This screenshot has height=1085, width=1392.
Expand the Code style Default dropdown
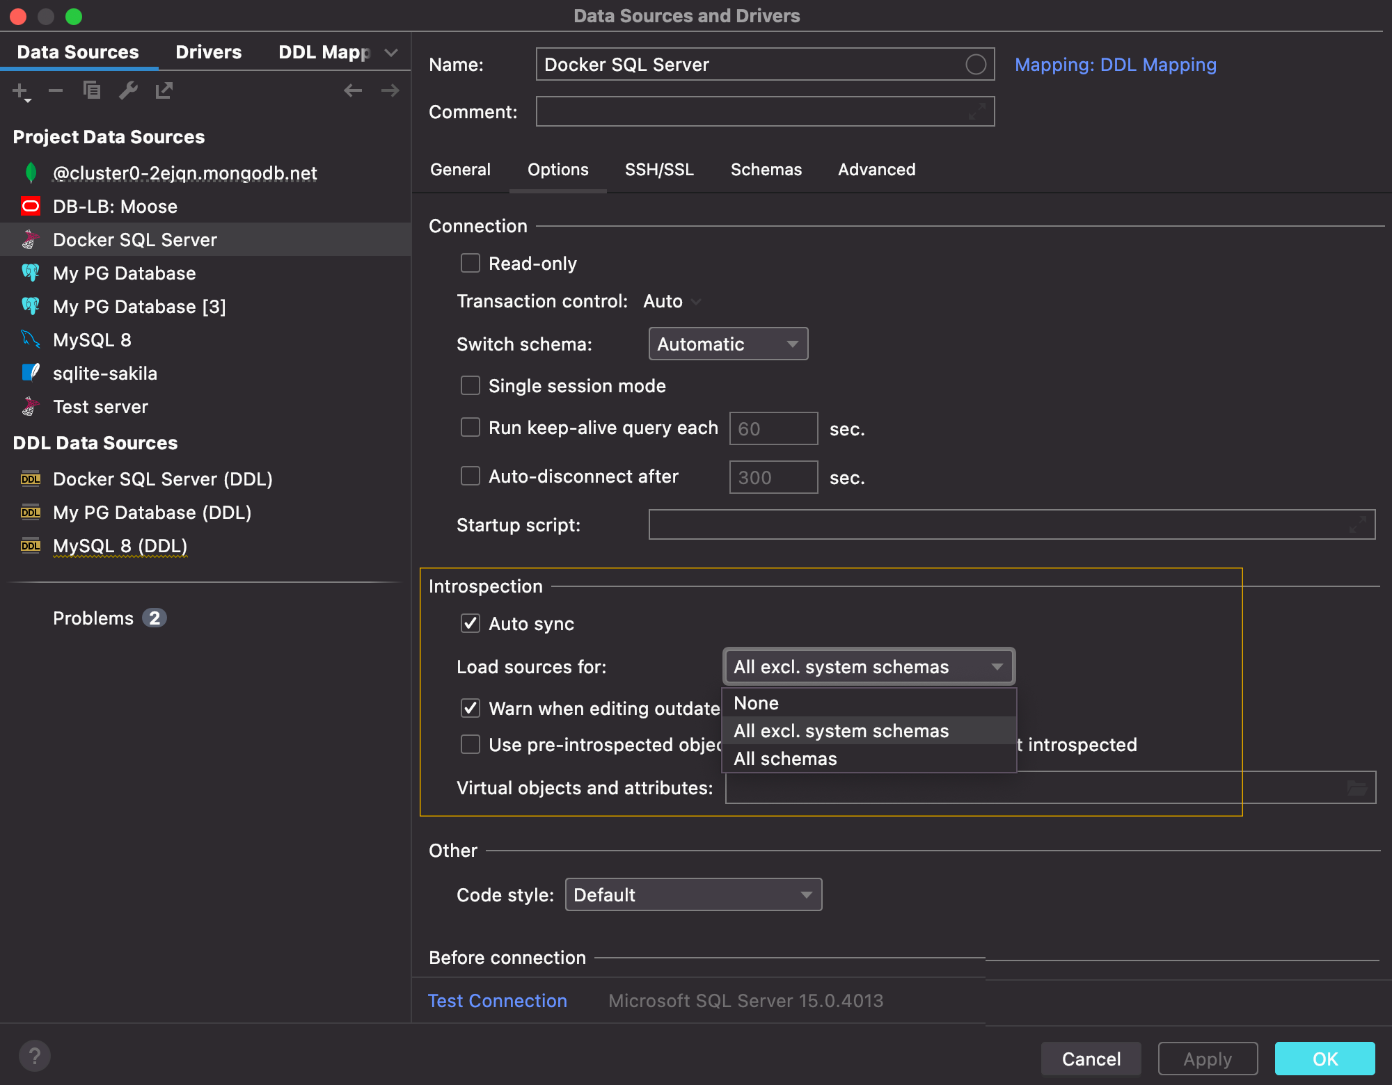click(x=693, y=895)
